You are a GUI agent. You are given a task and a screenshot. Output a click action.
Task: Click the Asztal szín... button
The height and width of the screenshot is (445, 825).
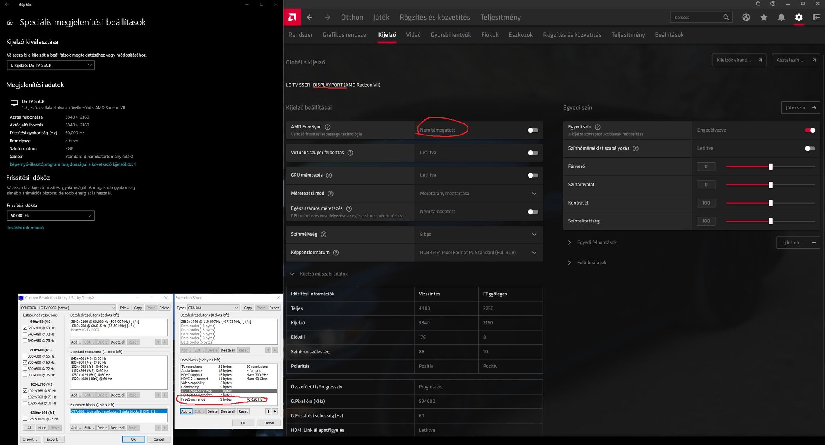pos(795,60)
